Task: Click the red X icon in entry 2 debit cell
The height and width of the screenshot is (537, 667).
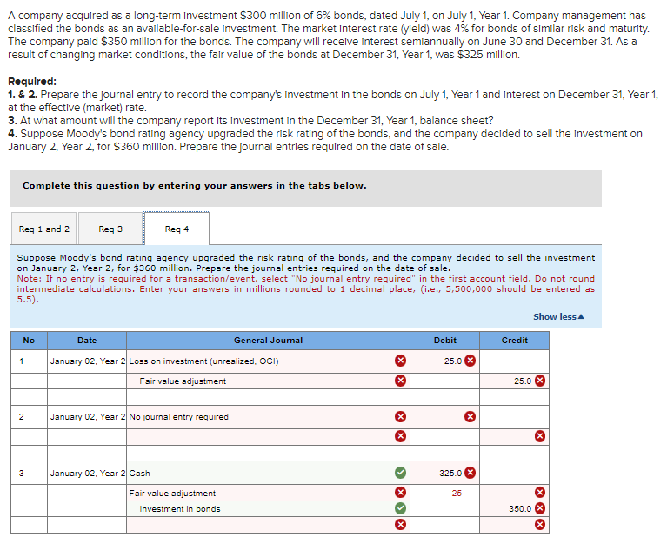Action: pos(470,416)
